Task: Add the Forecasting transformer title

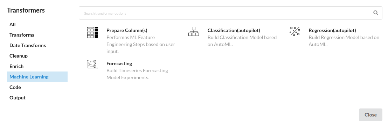Action: click(x=119, y=63)
